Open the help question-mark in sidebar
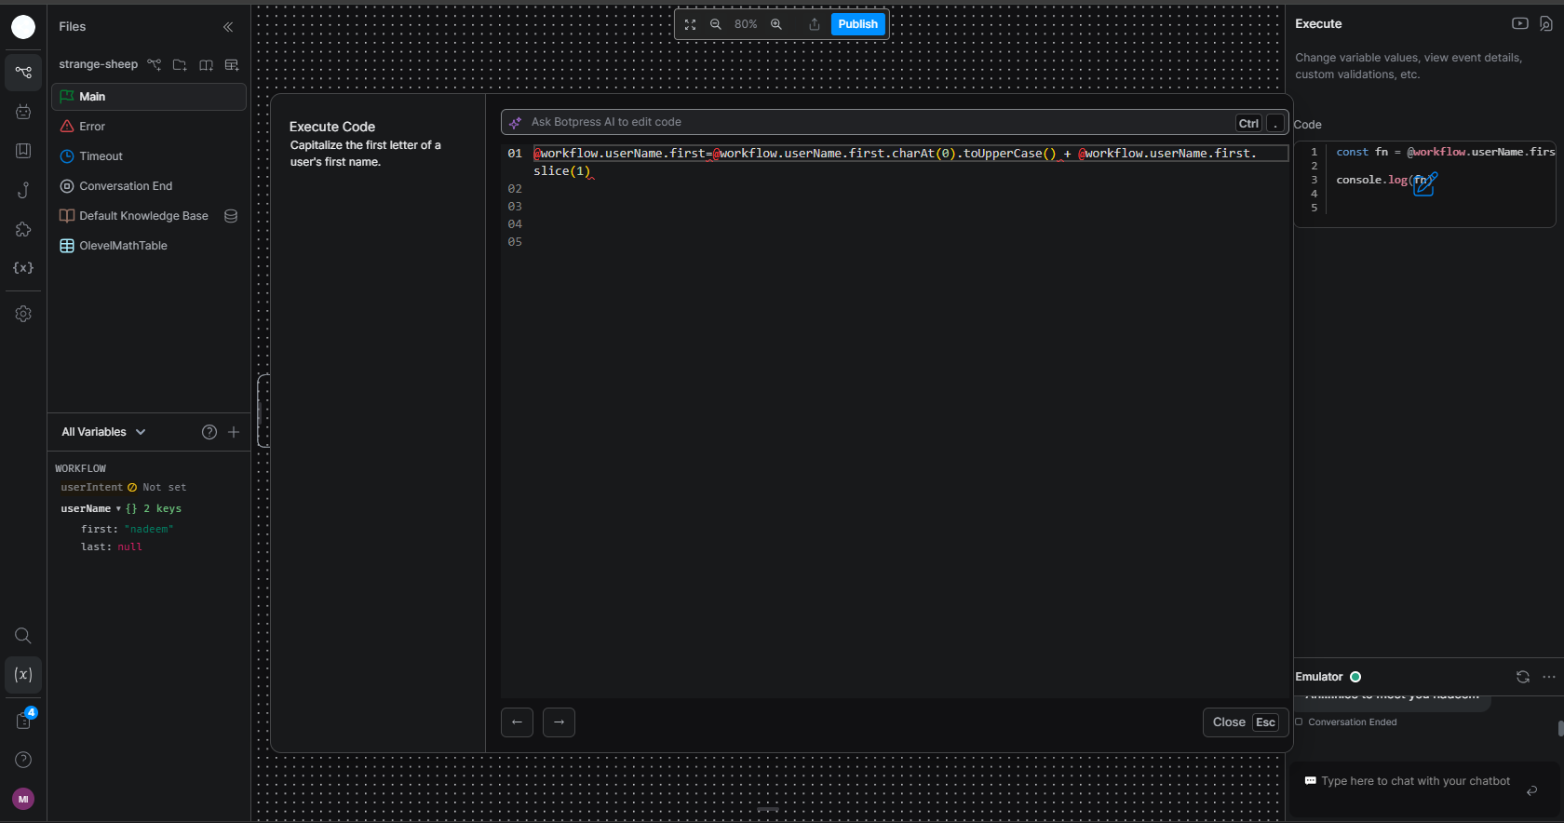Image resolution: width=1564 pixels, height=823 pixels. pyautogui.click(x=23, y=760)
